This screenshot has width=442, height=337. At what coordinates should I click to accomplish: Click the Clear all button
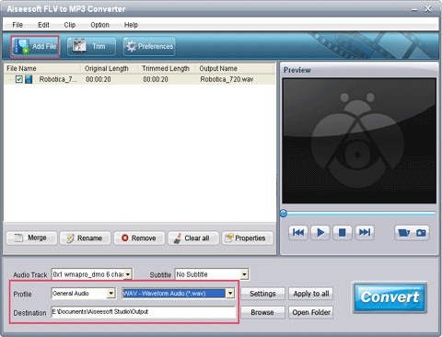pyautogui.click(x=193, y=238)
